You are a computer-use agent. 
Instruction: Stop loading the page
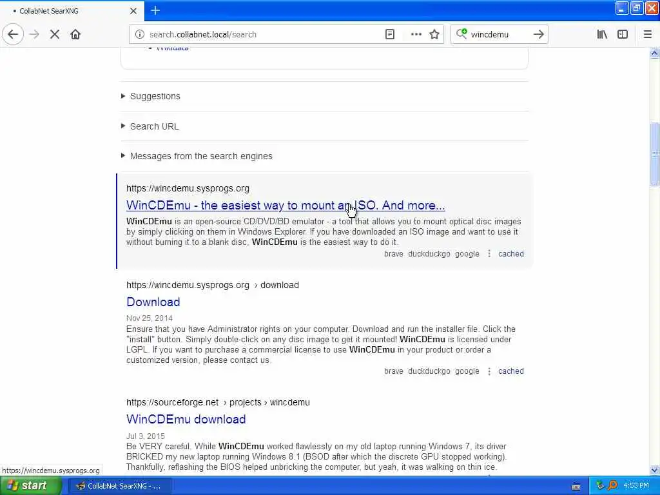[55, 34]
